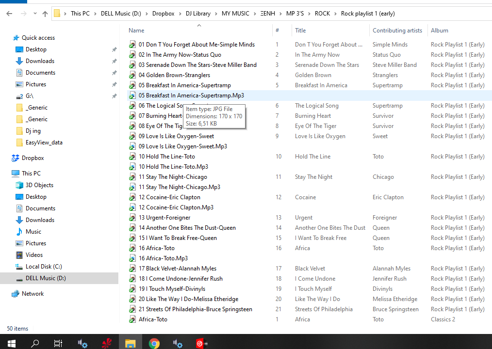Select file 05 Breakfast In America-Supertramp.Mp3
This screenshot has height=349, width=492.
(191, 95)
